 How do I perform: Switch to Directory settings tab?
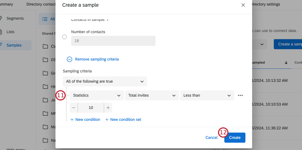[x=266, y=5]
